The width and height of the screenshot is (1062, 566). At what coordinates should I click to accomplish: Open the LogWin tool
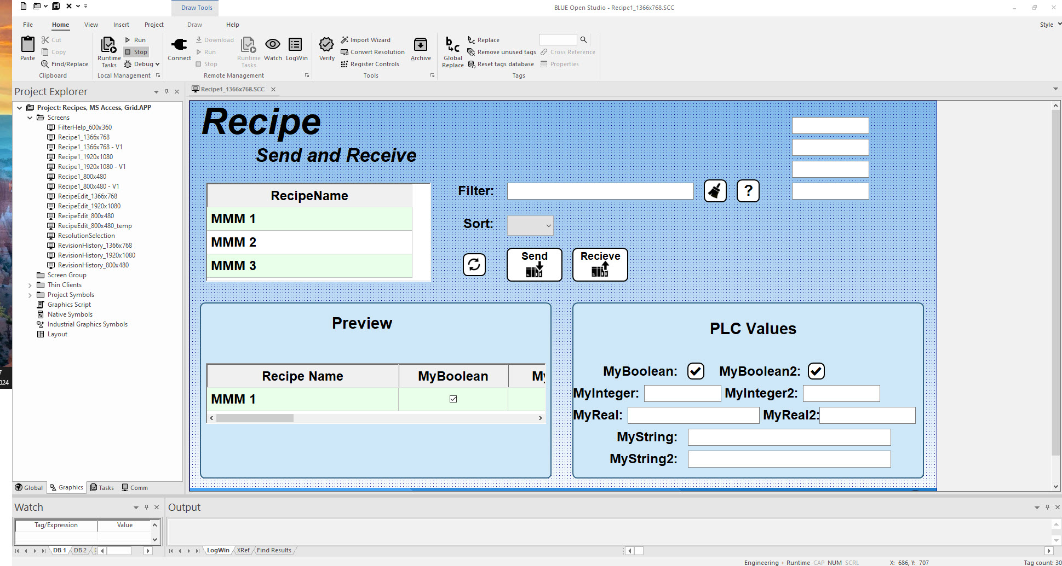296,49
